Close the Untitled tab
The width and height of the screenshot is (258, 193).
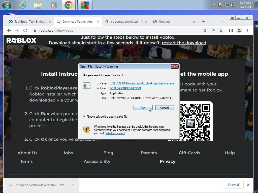point(194,22)
